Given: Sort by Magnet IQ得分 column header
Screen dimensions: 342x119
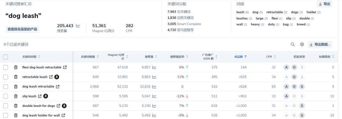Looking at the screenshot, I should click(118, 57).
